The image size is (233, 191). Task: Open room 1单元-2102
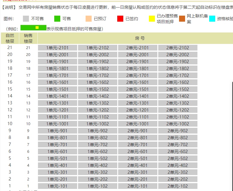pos(98,48)
